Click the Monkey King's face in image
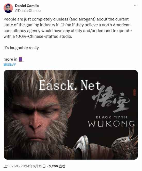Screen dimensions: 142x171 [x=36, y=118]
